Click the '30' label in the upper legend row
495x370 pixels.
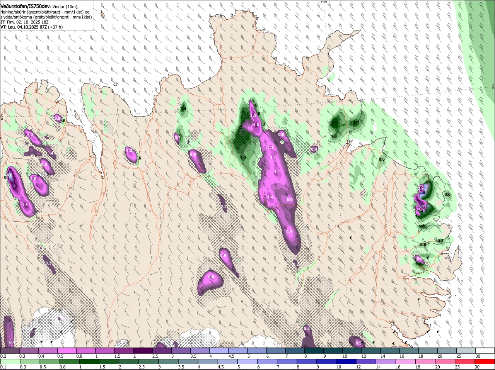click(478, 356)
